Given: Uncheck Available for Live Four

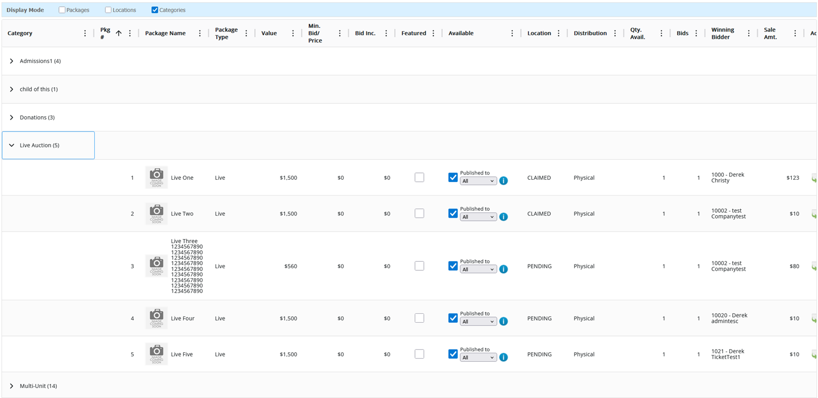Looking at the screenshot, I should (453, 318).
